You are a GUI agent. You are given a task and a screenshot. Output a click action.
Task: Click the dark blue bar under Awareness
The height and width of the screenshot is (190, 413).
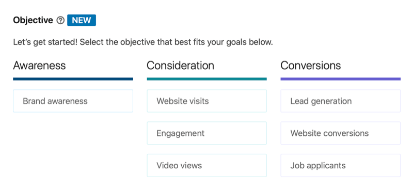point(73,79)
